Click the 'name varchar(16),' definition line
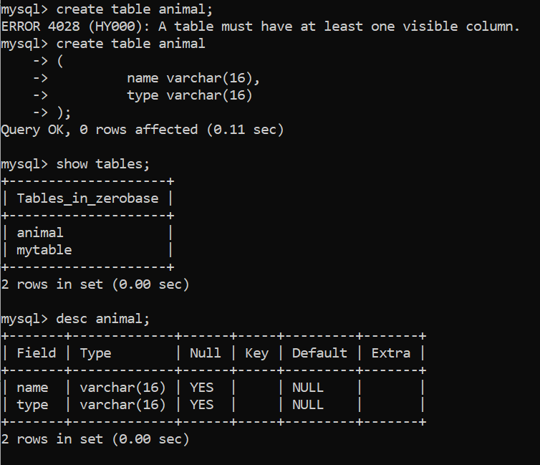540x465 pixels. (x=193, y=78)
